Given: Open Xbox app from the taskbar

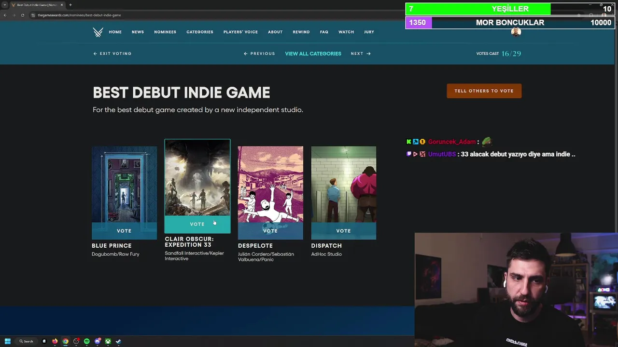Looking at the screenshot, I should [x=108, y=341].
